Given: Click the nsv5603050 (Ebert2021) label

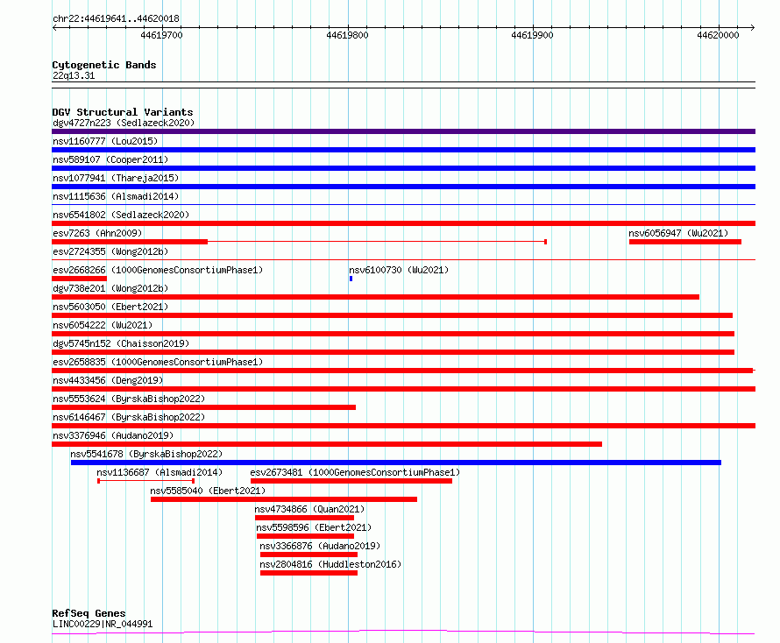Looking at the screenshot, I should point(110,307).
